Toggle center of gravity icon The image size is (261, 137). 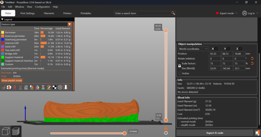[54, 87]
